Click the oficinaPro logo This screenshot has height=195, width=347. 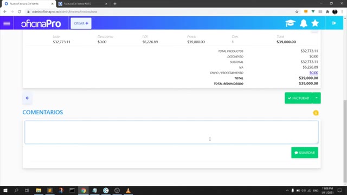pos(41,23)
